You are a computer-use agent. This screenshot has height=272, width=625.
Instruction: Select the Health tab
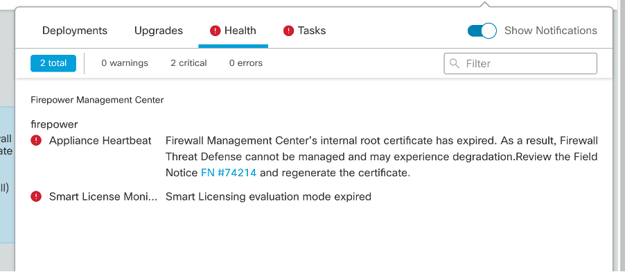tap(234, 31)
